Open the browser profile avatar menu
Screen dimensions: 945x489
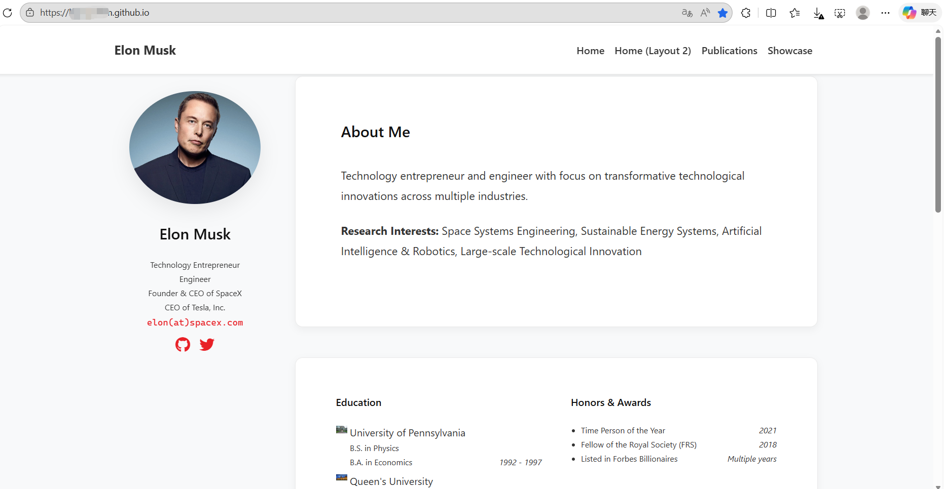coord(863,13)
